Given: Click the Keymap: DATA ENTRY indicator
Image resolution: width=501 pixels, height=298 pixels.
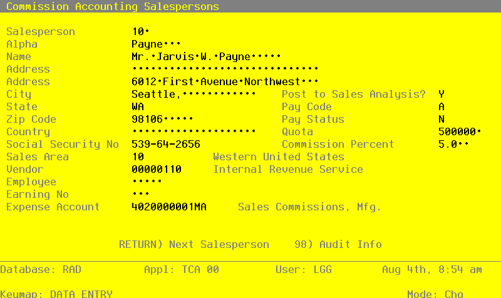Looking at the screenshot, I should 56,294.
